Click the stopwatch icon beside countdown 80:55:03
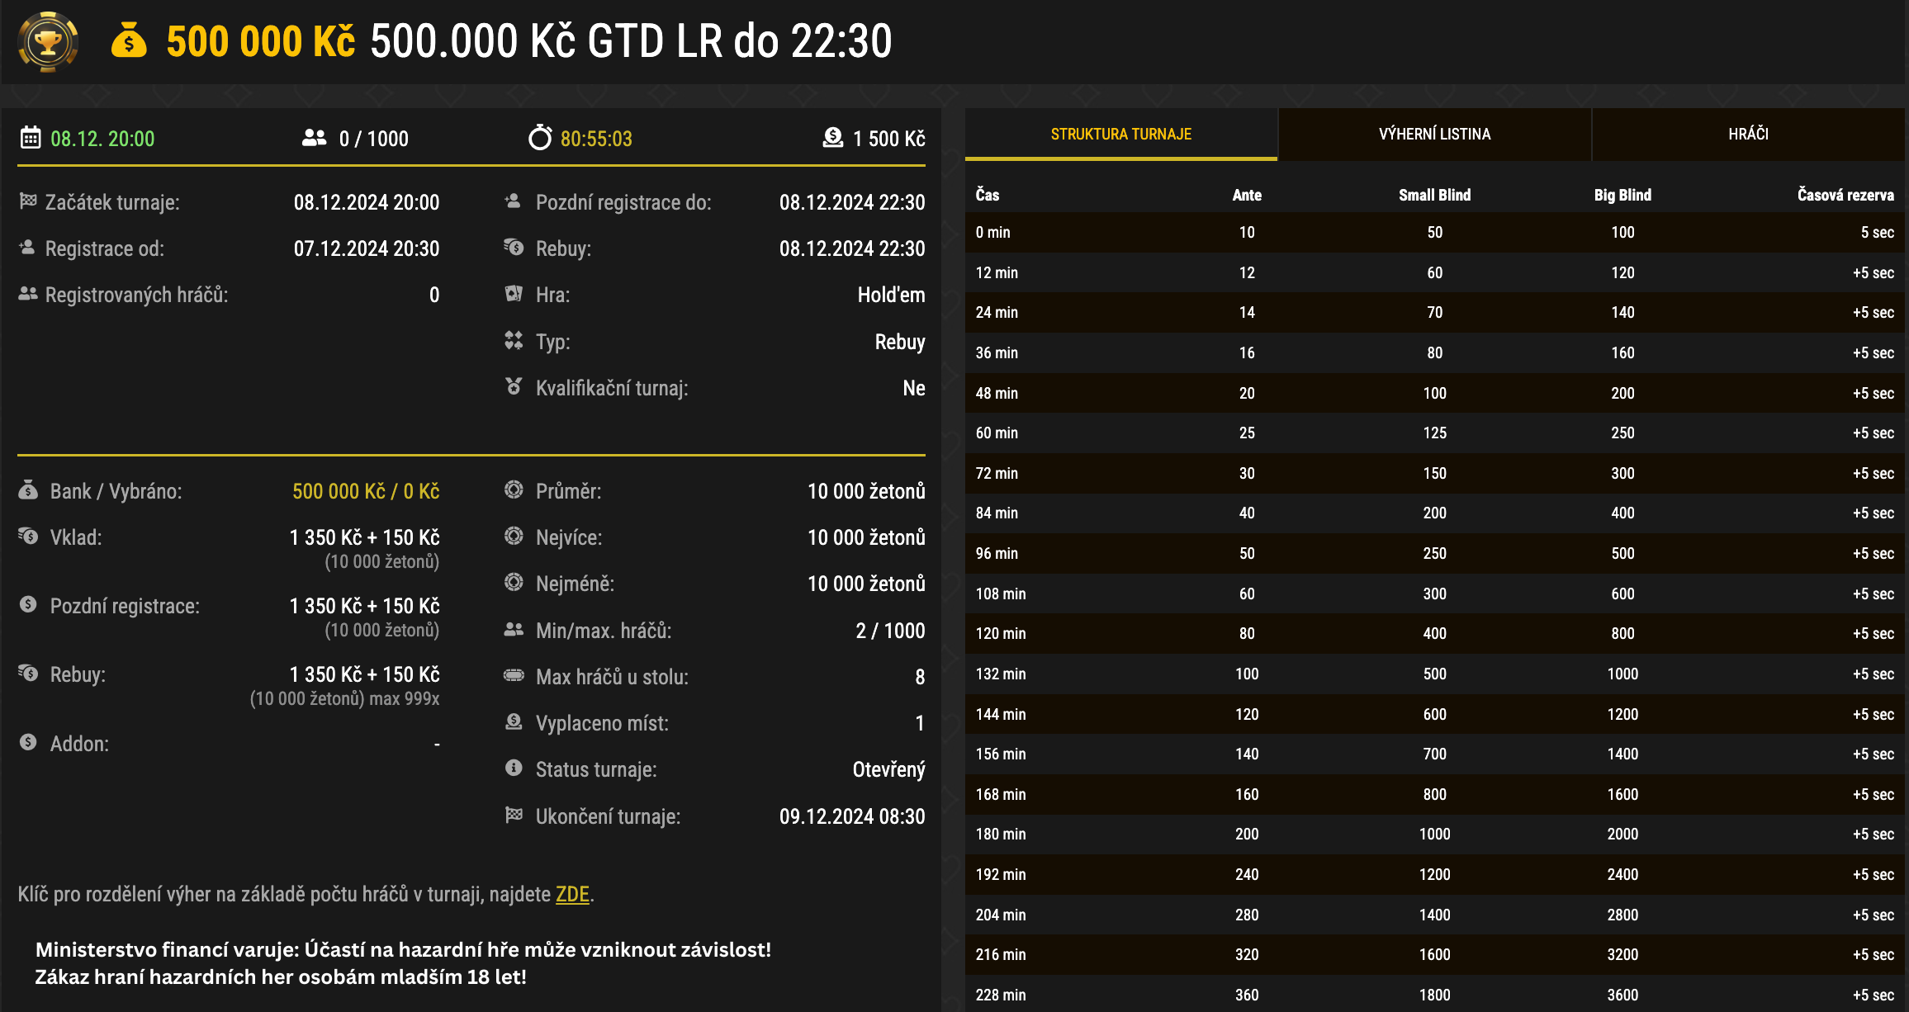The height and width of the screenshot is (1012, 1909). [x=540, y=137]
